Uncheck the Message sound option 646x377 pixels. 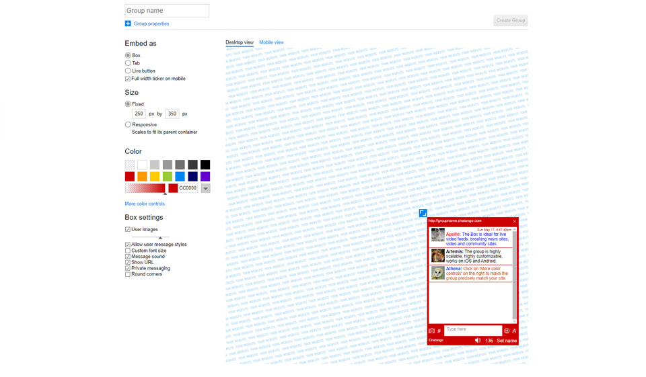point(128,257)
